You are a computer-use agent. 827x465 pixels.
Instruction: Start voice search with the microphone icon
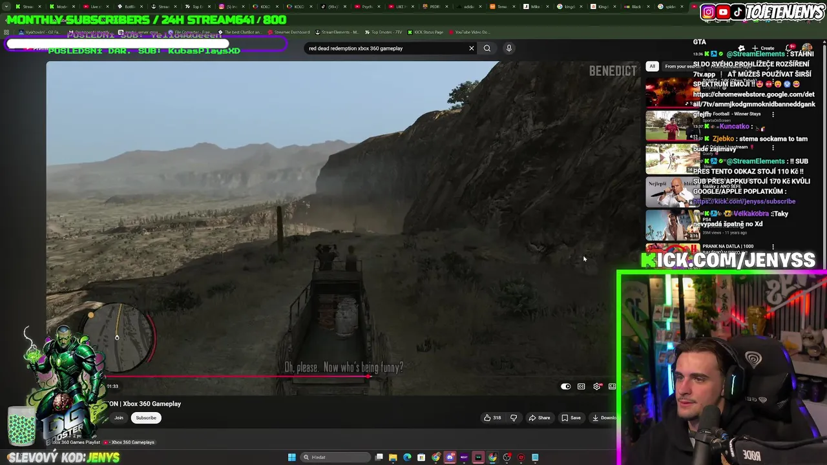pyautogui.click(x=509, y=48)
